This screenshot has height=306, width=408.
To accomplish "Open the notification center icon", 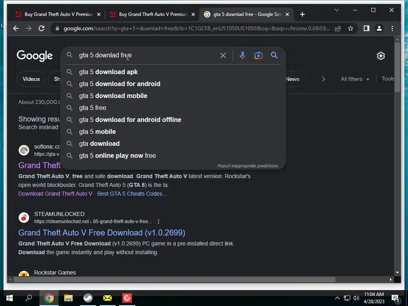I will (395, 299).
